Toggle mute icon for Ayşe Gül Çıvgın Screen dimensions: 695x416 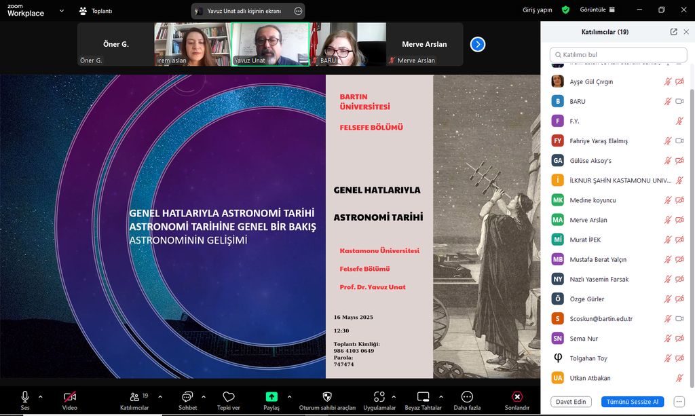pyautogui.click(x=668, y=81)
